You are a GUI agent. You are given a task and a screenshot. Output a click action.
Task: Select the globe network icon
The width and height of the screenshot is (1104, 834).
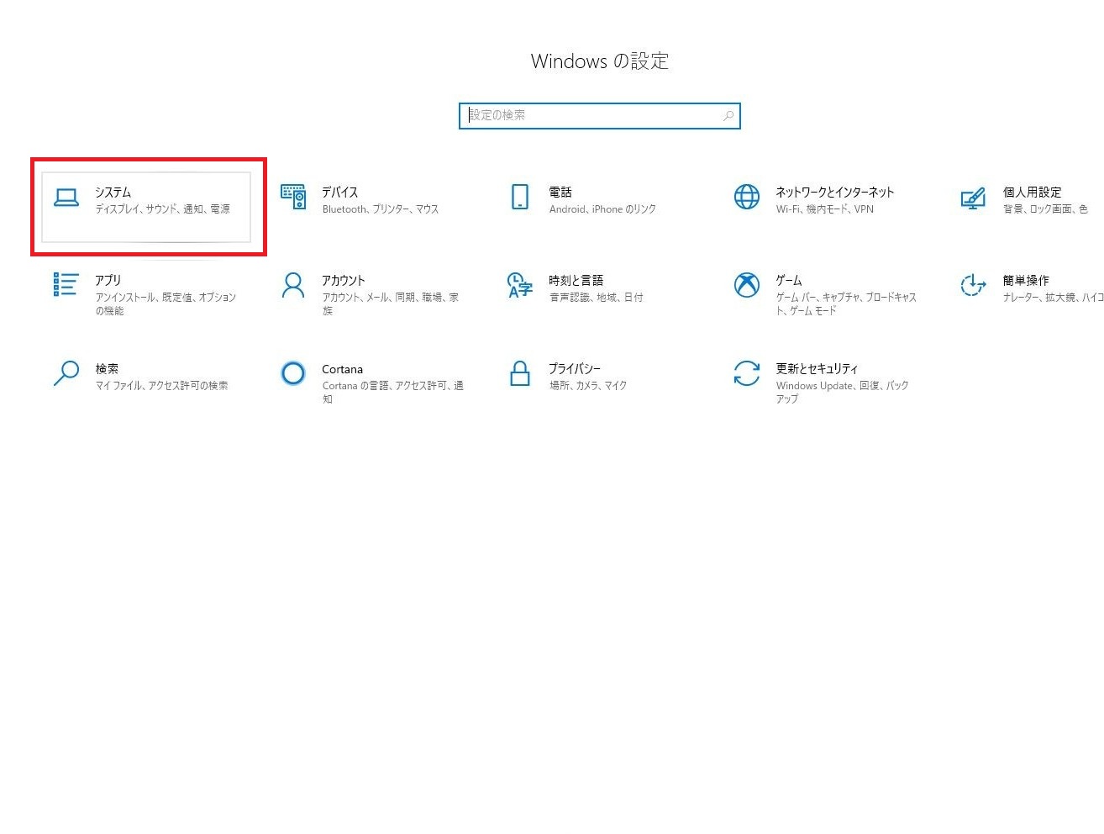pos(747,198)
